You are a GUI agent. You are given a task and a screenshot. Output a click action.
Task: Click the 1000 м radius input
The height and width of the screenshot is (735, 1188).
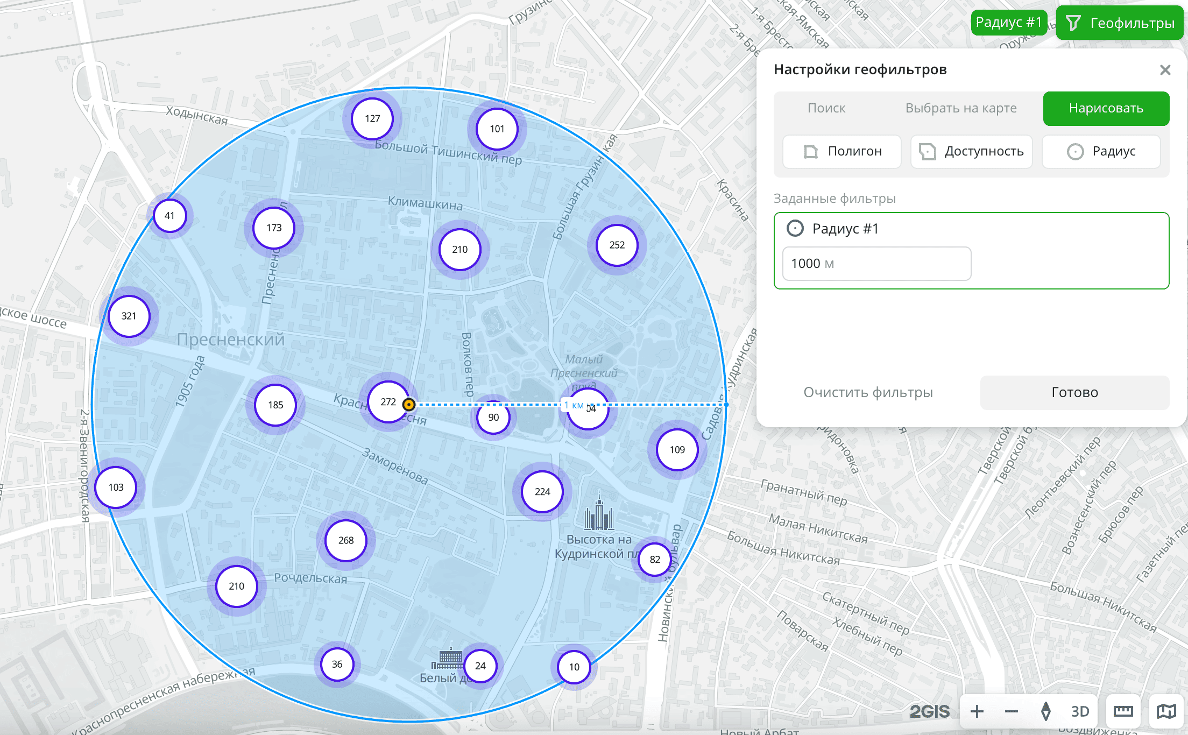[876, 264]
